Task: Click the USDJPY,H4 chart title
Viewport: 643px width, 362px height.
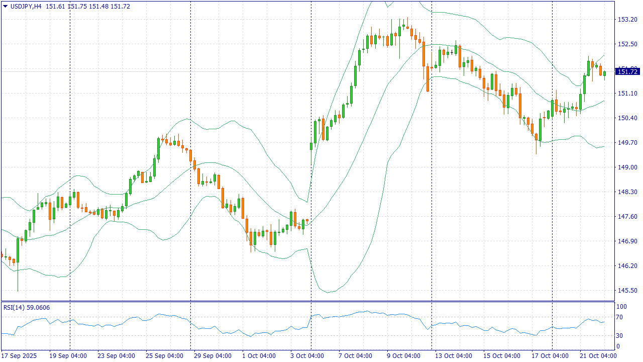Action: (26, 6)
